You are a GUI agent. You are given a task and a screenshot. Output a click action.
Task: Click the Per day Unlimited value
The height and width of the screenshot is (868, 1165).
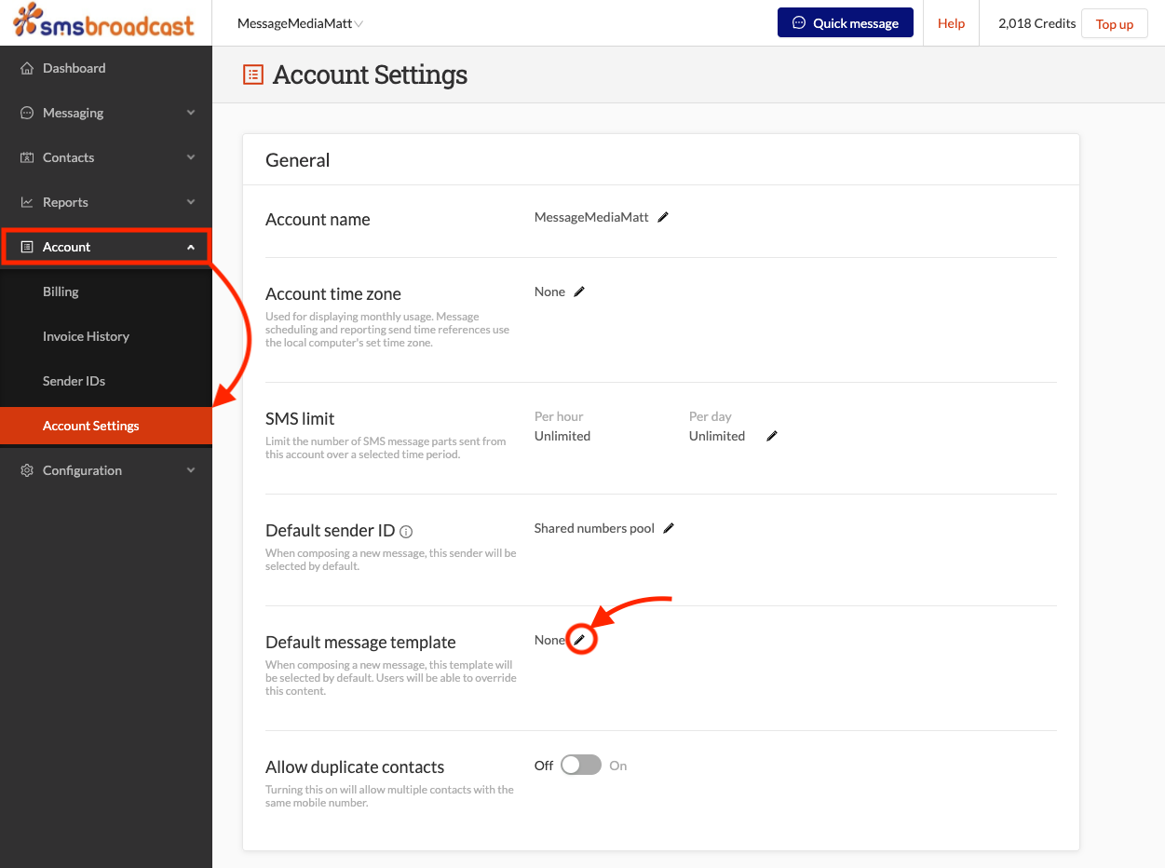click(x=717, y=436)
